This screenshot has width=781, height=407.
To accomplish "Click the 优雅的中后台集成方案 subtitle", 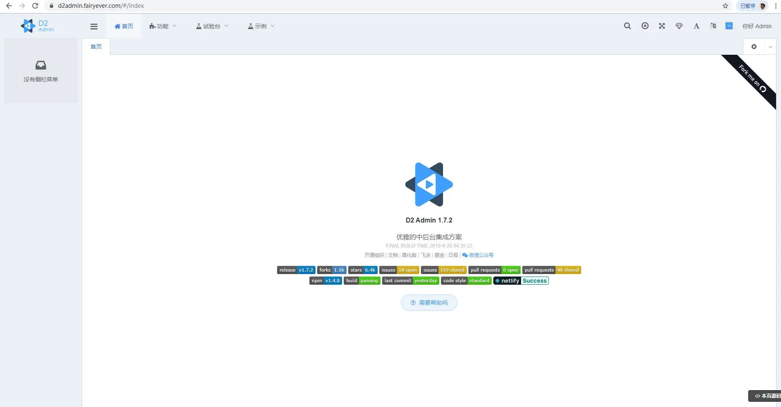I will point(429,237).
